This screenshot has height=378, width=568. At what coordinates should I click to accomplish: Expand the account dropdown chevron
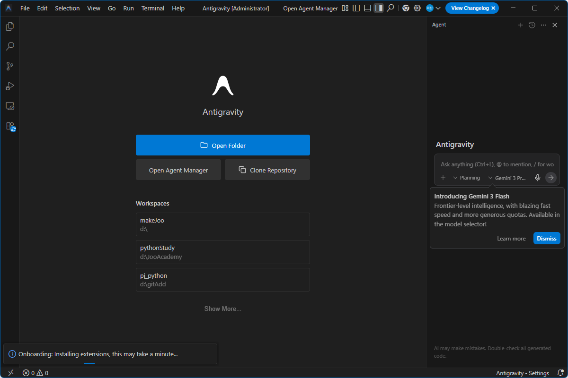pyautogui.click(x=438, y=8)
